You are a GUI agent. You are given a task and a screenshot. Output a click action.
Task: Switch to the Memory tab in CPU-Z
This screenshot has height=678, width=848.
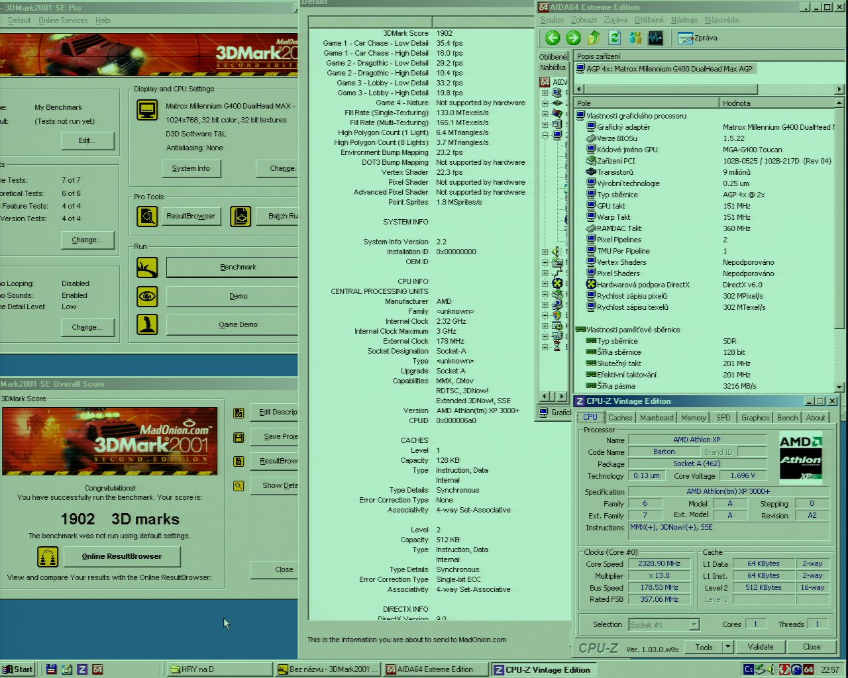pos(693,418)
